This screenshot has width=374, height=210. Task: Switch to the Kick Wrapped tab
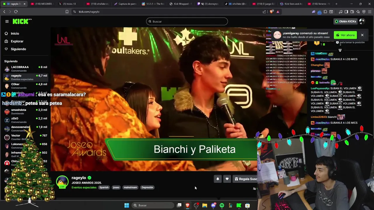[180, 4]
